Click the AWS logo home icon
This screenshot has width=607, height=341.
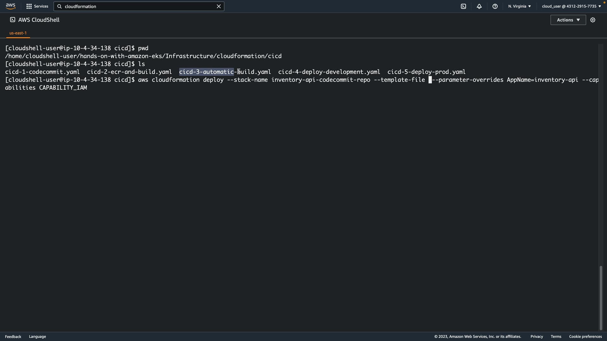(x=10, y=6)
